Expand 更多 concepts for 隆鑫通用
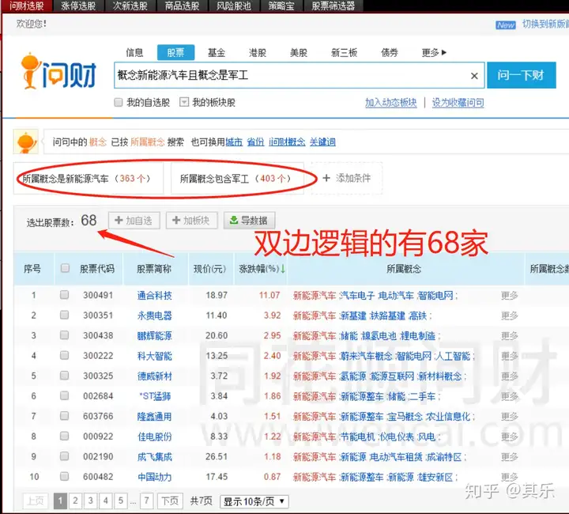This screenshot has width=569, height=514. click(510, 417)
